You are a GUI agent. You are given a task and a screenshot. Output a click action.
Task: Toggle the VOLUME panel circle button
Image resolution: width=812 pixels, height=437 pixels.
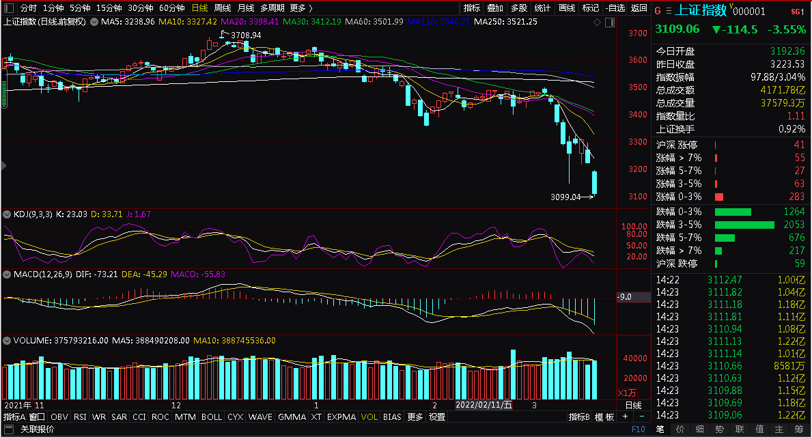click(x=8, y=341)
